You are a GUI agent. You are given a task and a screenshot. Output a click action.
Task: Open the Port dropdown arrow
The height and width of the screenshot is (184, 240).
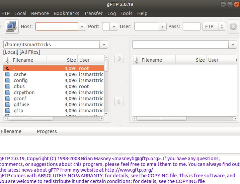[114, 26]
